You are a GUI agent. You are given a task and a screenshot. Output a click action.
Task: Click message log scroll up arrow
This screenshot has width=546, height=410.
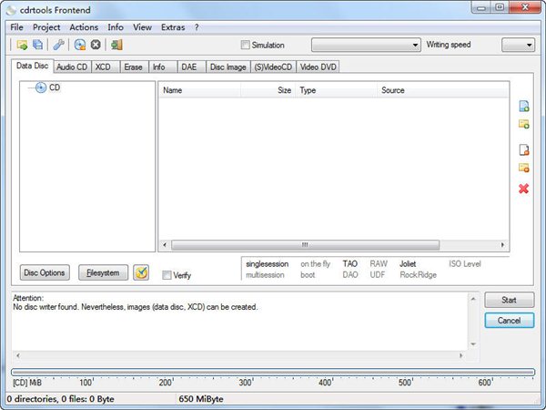(x=473, y=299)
